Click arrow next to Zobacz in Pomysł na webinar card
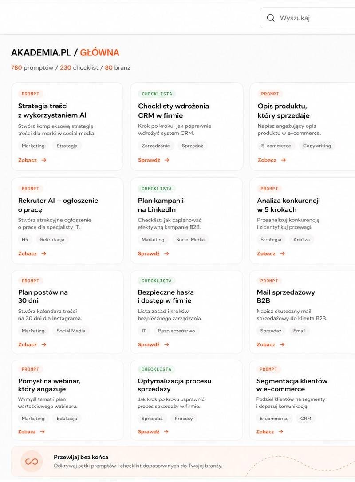 tap(43, 431)
